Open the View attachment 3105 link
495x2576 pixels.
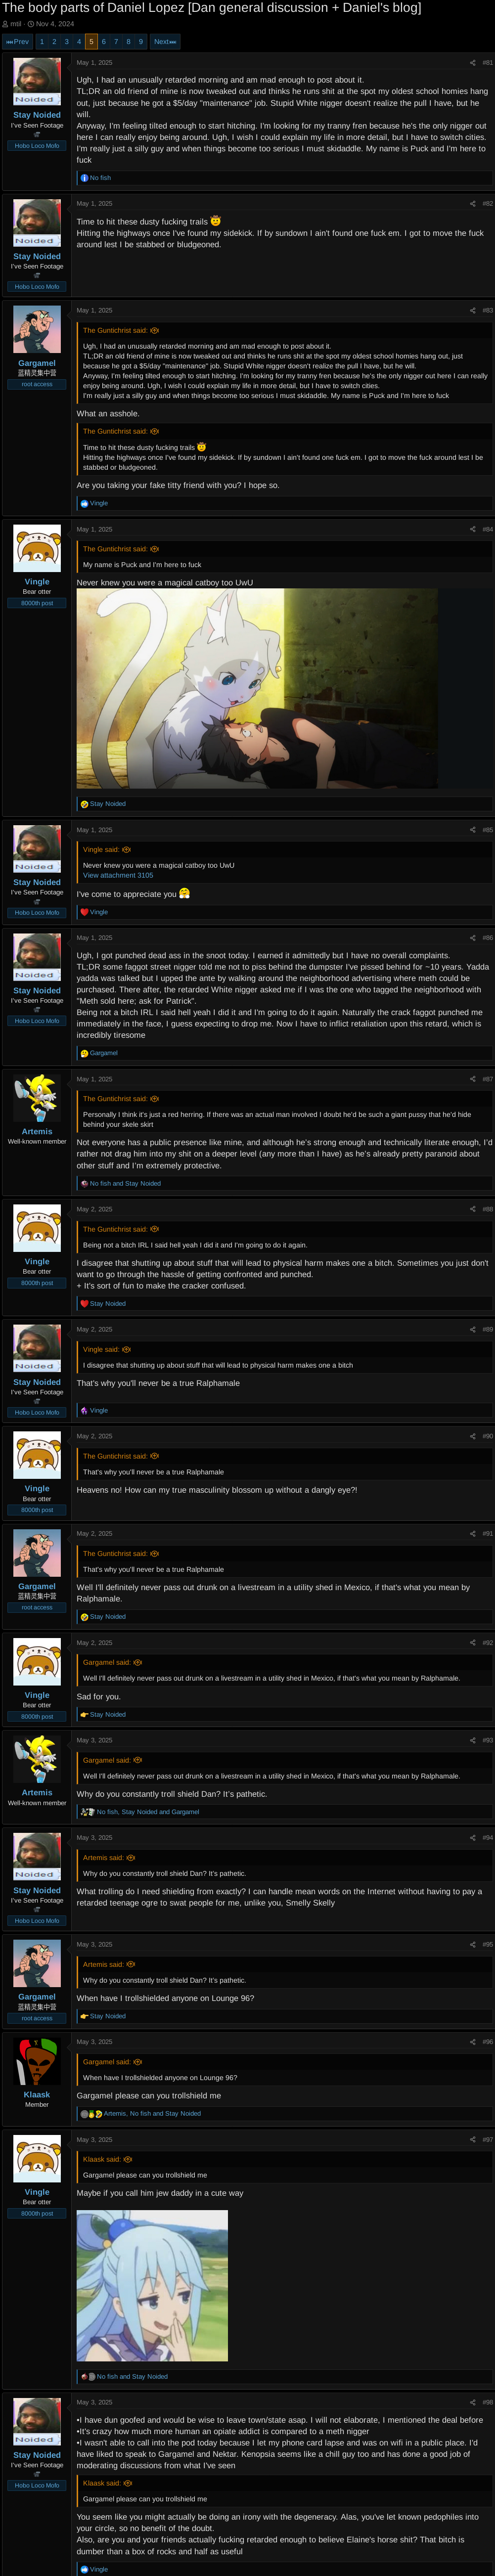click(118, 875)
